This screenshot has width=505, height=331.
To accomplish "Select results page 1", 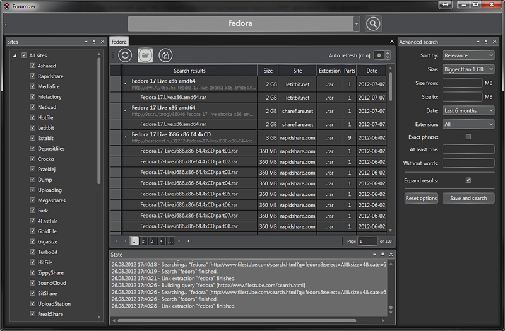I will (x=134, y=241).
